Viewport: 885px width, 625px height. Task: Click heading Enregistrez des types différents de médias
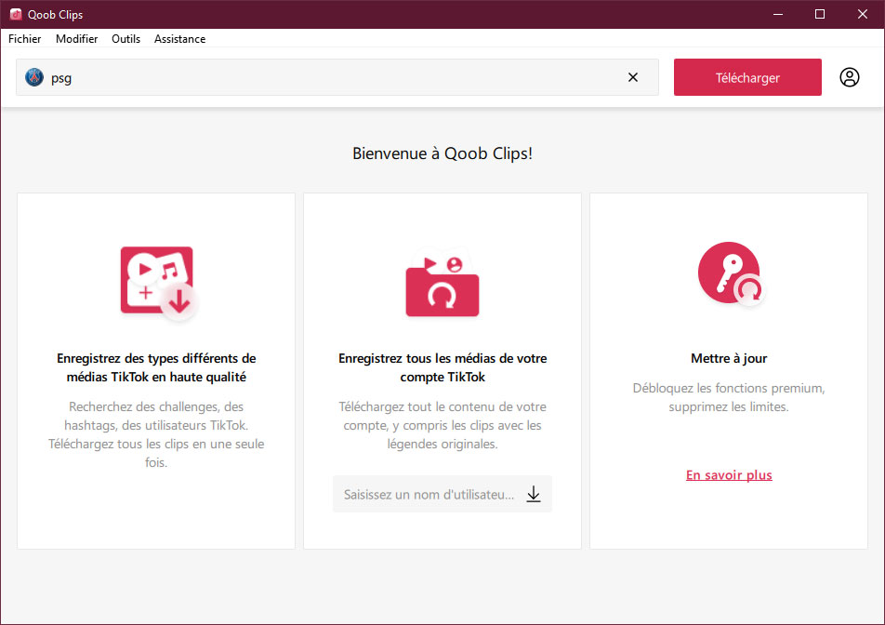coord(156,367)
